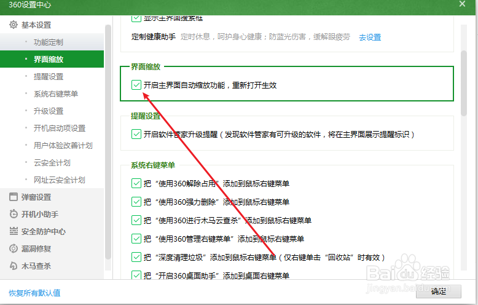Click the 确定 button
The width and height of the screenshot is (478, 305).
click(438, 291)
